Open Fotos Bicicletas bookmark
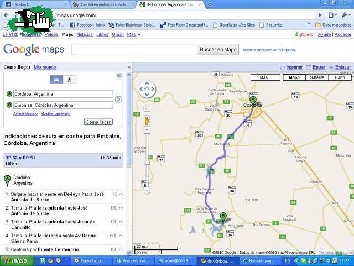This screenshot has height=266, width=354. click(132, 25)
